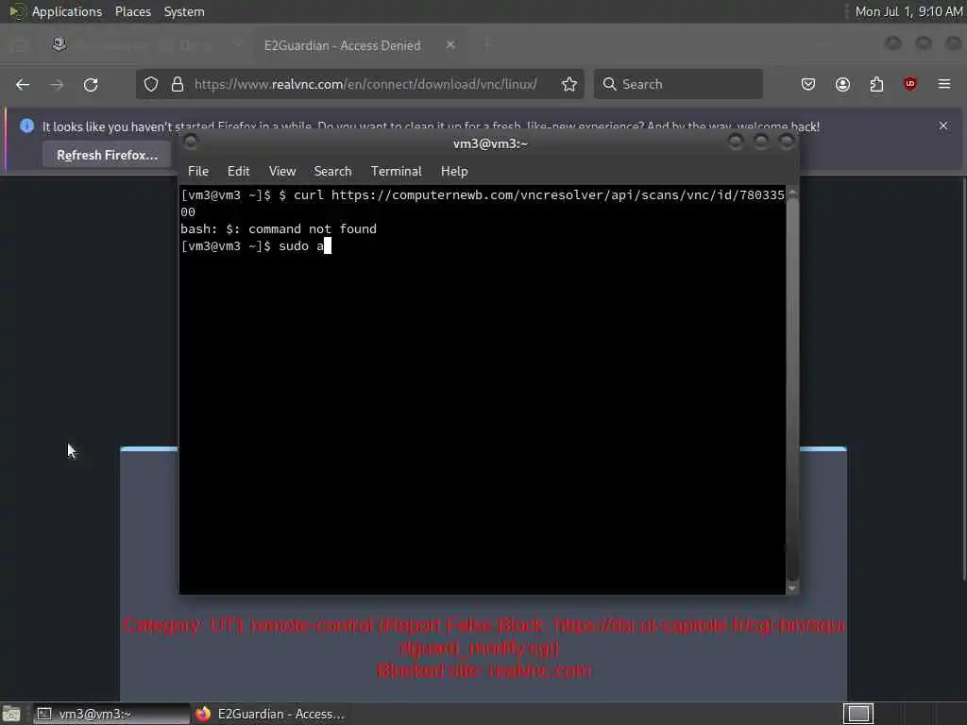
Task: Click the terminal scrollbar up arrow
Action: click(x=792, y=193)
